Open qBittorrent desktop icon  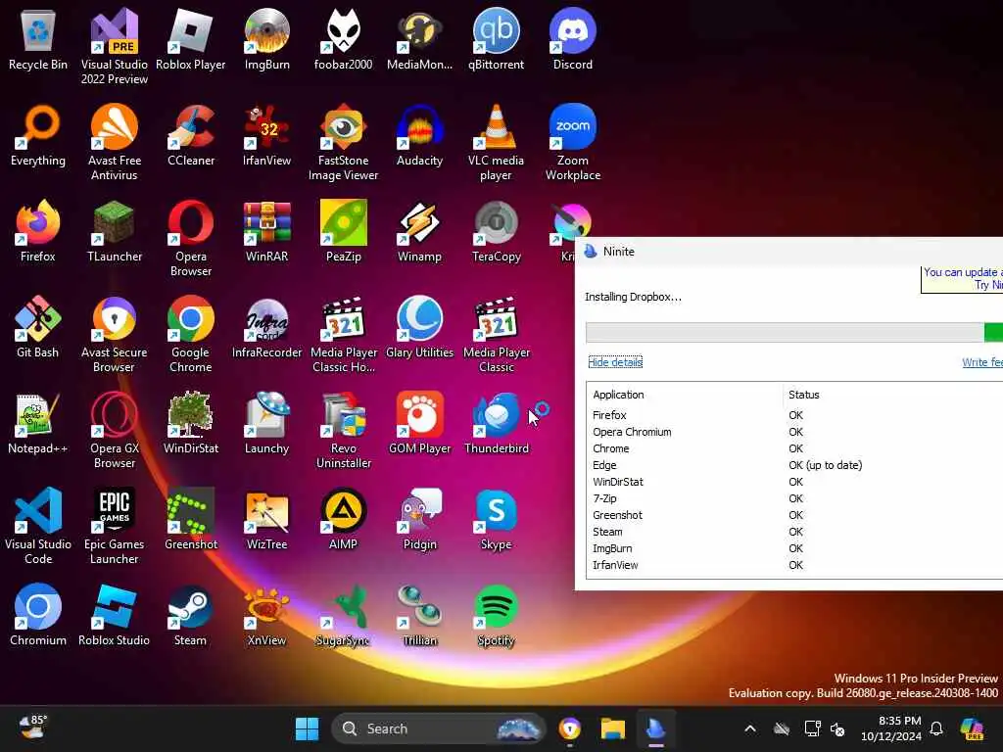click(496, 39)
